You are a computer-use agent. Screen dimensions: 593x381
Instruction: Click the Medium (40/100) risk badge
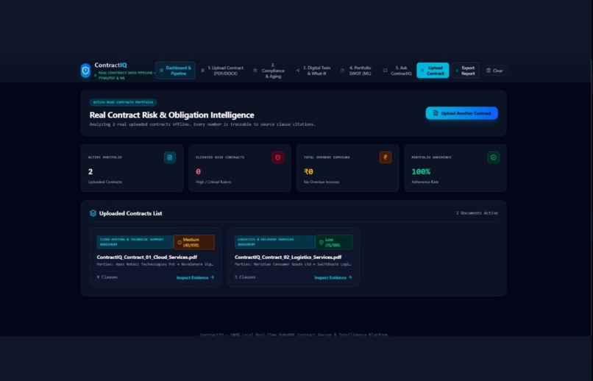coord(194,242)
